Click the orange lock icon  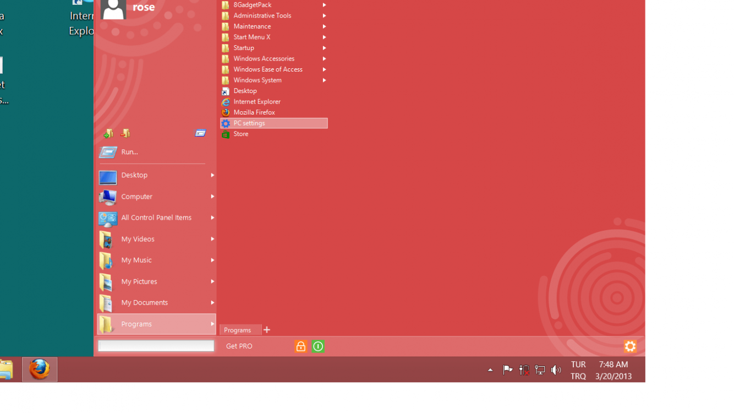click(301, 346)
